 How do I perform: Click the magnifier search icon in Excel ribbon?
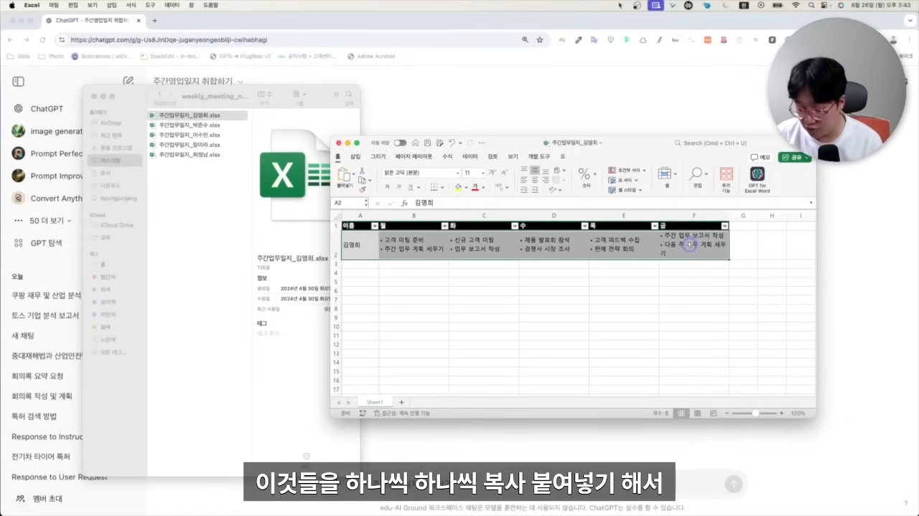(696, 173)
